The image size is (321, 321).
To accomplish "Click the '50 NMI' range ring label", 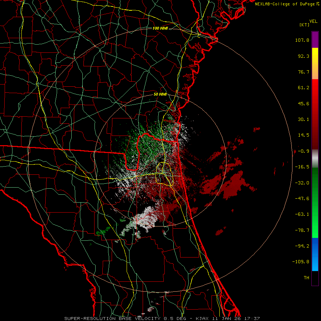I will (x=160, y=95).
